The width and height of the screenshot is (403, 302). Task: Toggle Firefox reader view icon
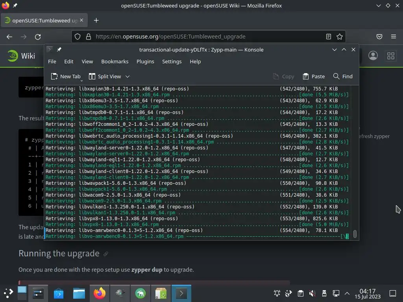329,37
